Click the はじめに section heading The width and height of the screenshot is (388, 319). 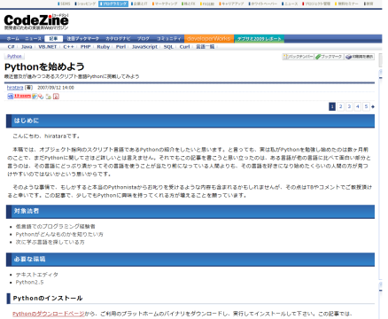[x=190, y=121]
